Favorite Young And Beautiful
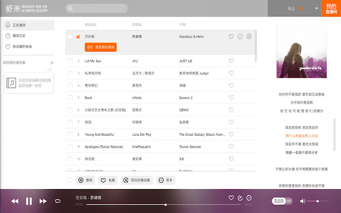 coord(231,134)
